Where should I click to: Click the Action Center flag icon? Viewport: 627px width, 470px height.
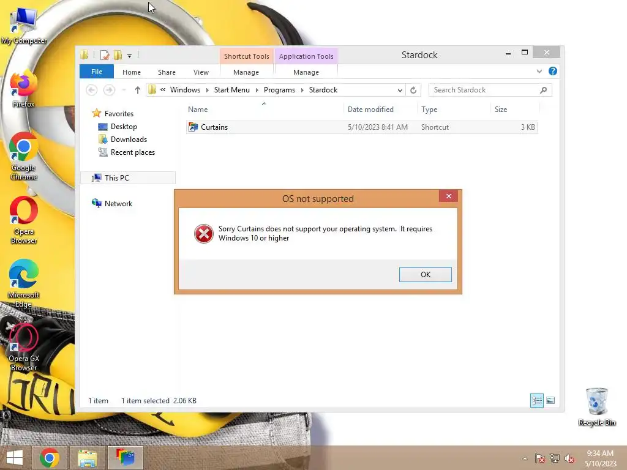click(540, 458)
